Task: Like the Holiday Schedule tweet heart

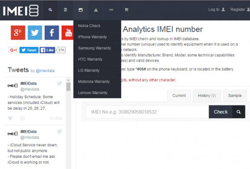Action: click(x=10, y=118)
